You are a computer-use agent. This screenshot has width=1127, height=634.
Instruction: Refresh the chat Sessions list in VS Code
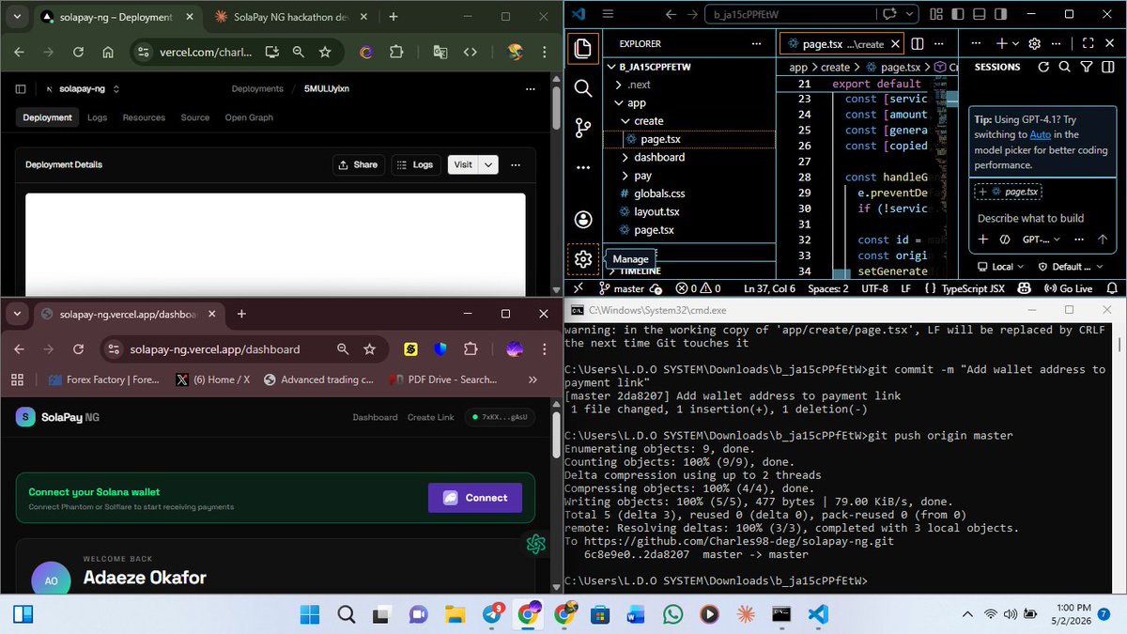click(x=1042, y=67)
